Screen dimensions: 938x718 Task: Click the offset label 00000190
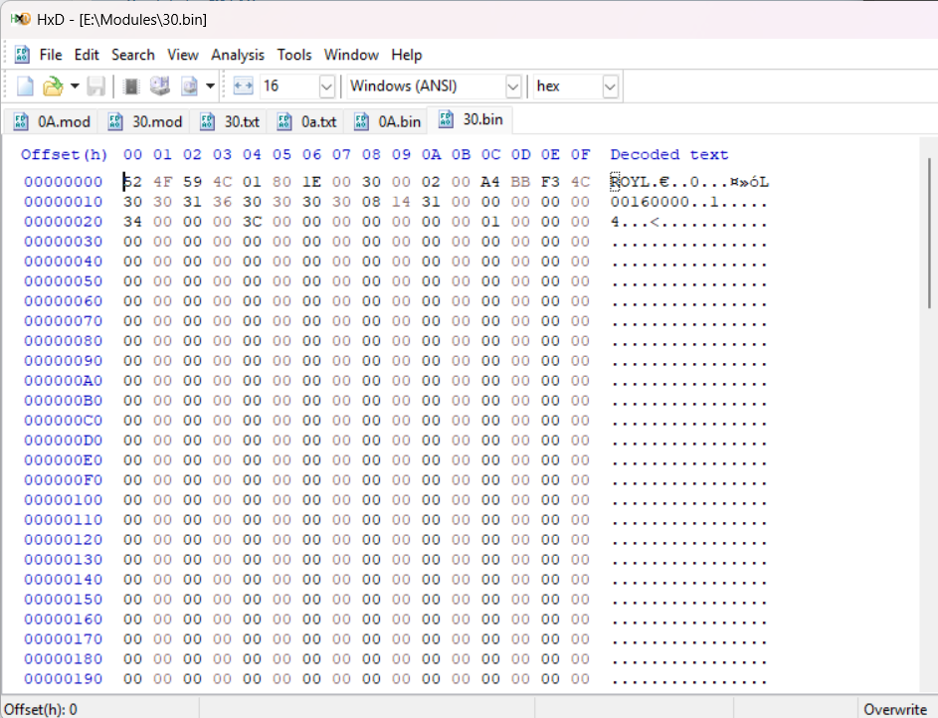[64, 679]
